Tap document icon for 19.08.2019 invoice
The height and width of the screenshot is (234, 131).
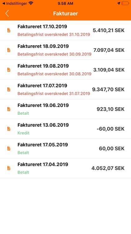(9, 70)
